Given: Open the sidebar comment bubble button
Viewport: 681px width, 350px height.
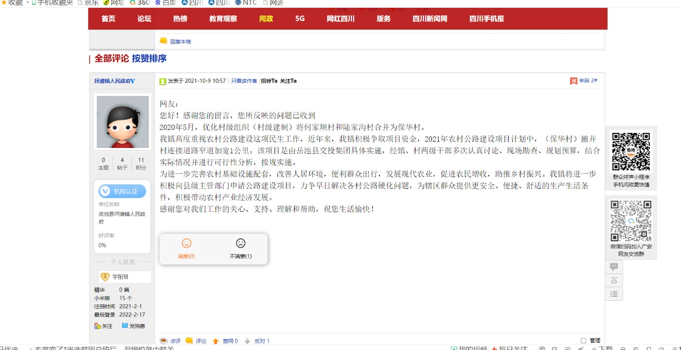Looking at the screenshot, I should (x=614, y=267).
